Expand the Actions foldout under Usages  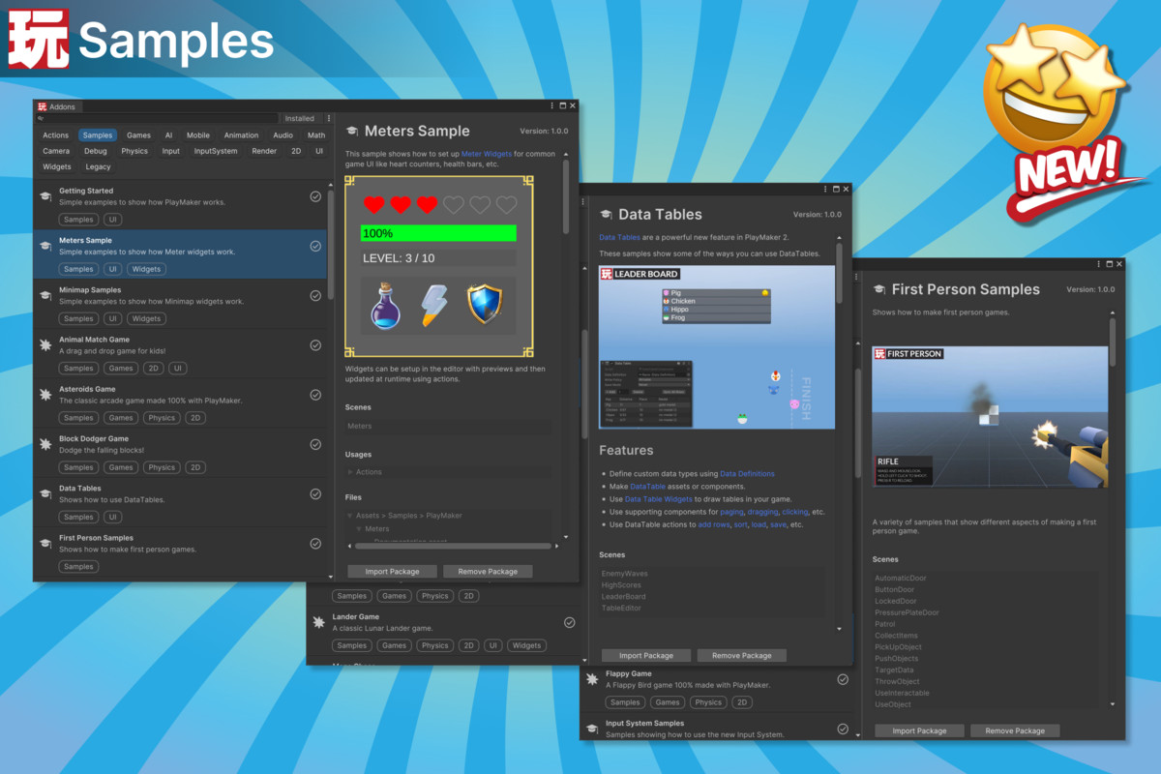pyautogui.click(x=350, y=472)
